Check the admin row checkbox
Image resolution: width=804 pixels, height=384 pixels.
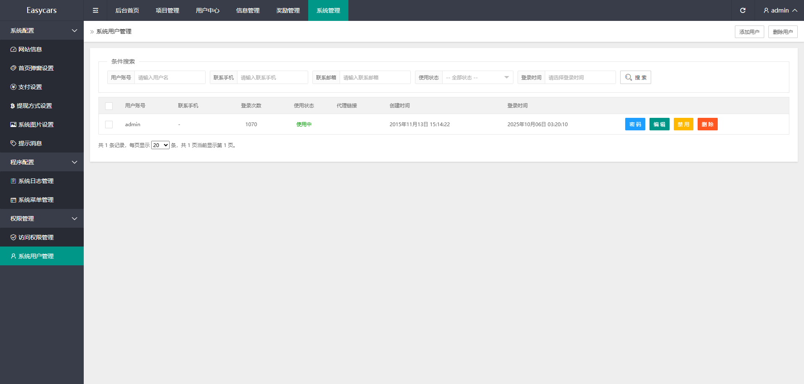(x=109, y=125)
